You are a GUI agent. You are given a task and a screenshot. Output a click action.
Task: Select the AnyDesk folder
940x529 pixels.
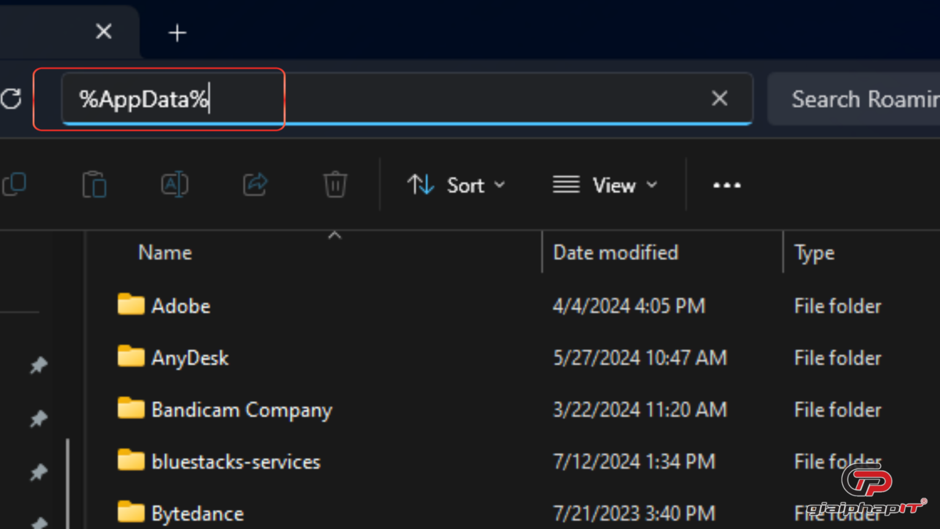click(190, 358)
